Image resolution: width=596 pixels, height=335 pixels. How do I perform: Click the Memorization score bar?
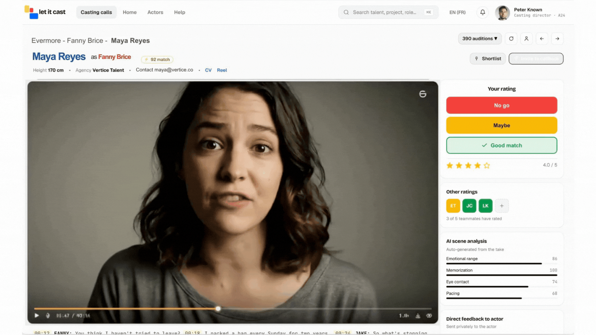(x=502, y=275)
